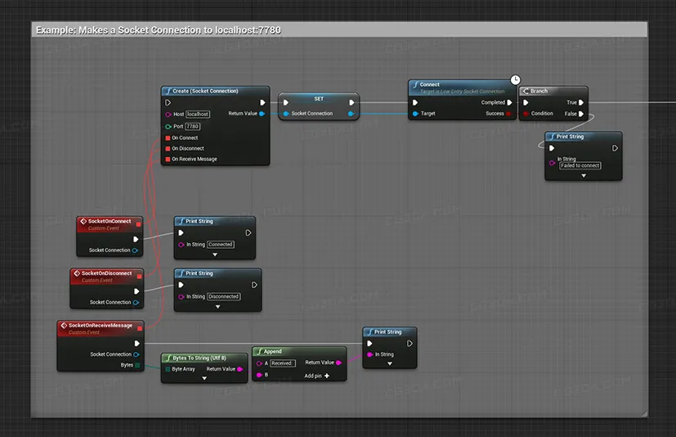Edit the Port field containing 7780
The image size is (676, 437).
[193, 127]
